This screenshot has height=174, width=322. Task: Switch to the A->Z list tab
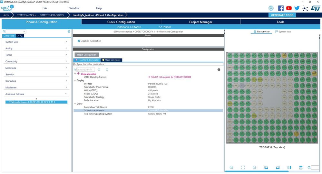(20, 36)
